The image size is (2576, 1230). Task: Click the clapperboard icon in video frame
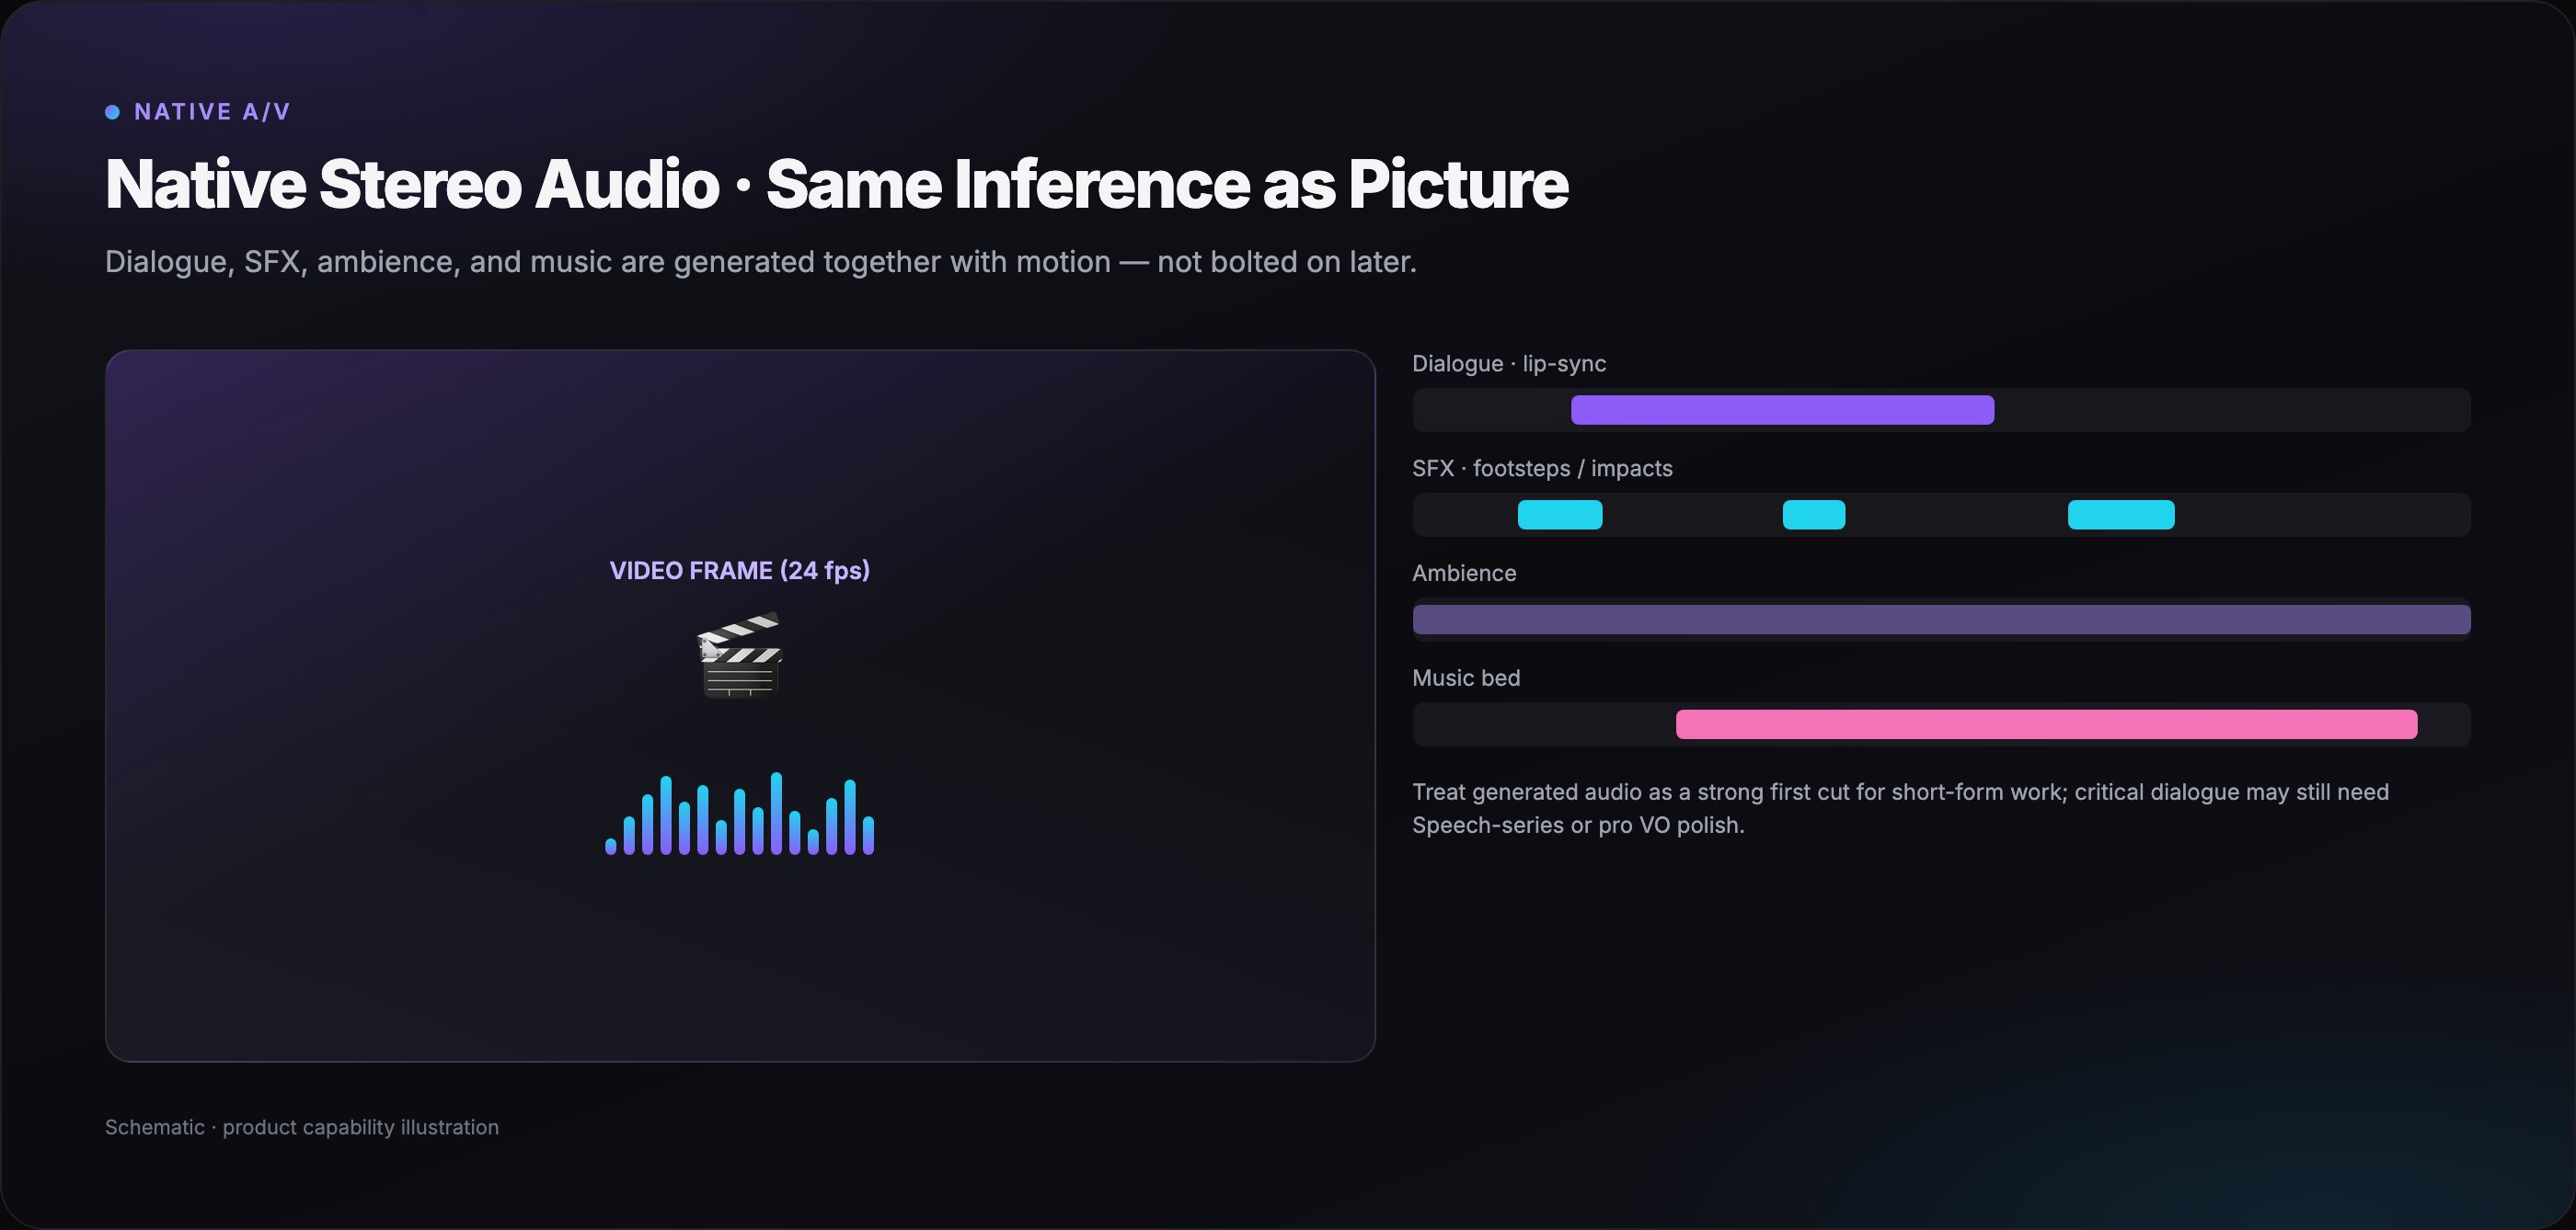pos(740,655)
